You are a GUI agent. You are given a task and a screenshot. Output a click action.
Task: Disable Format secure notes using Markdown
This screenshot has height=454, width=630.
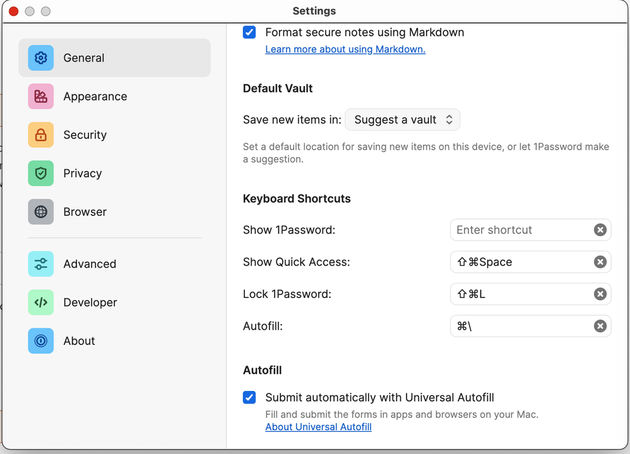click(x=249, y=32)
